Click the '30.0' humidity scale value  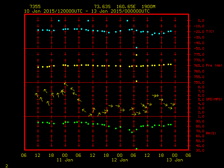click(x=200, y=150)
